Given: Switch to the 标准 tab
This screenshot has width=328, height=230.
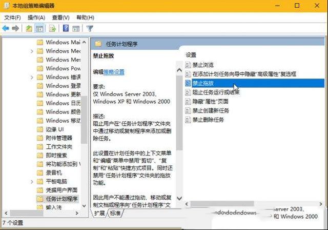Looking at the screenshot, I should point(115,213).
